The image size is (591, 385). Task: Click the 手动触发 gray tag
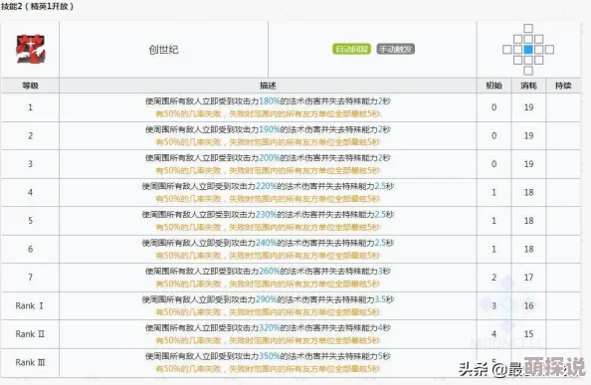(x=396, y=49)
